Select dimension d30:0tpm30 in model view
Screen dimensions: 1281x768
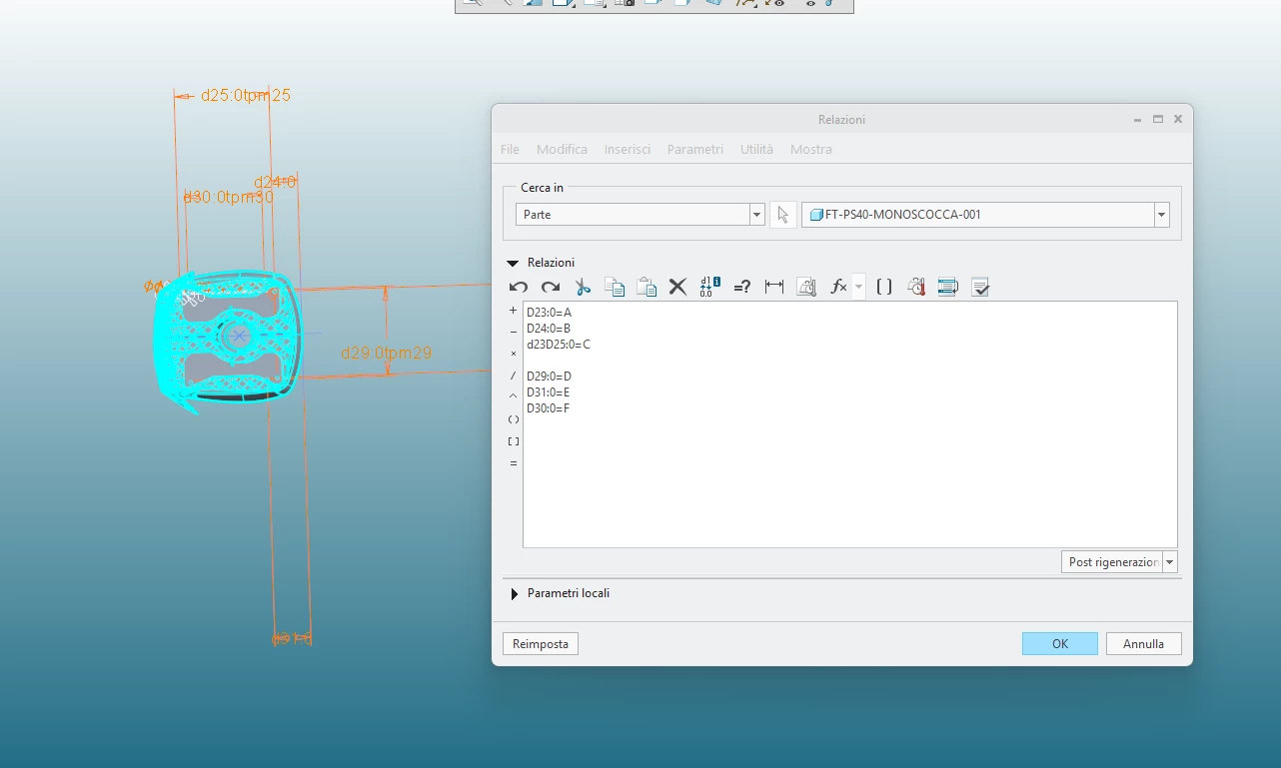tap(228, 198)
